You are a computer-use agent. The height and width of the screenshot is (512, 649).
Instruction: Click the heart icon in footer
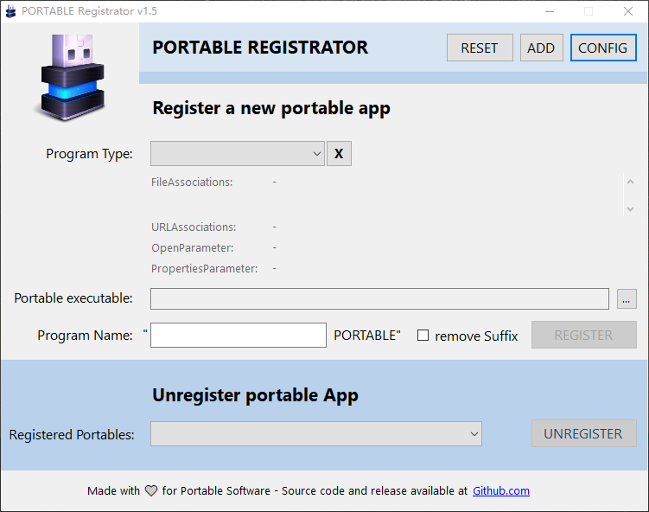[151, 491]
